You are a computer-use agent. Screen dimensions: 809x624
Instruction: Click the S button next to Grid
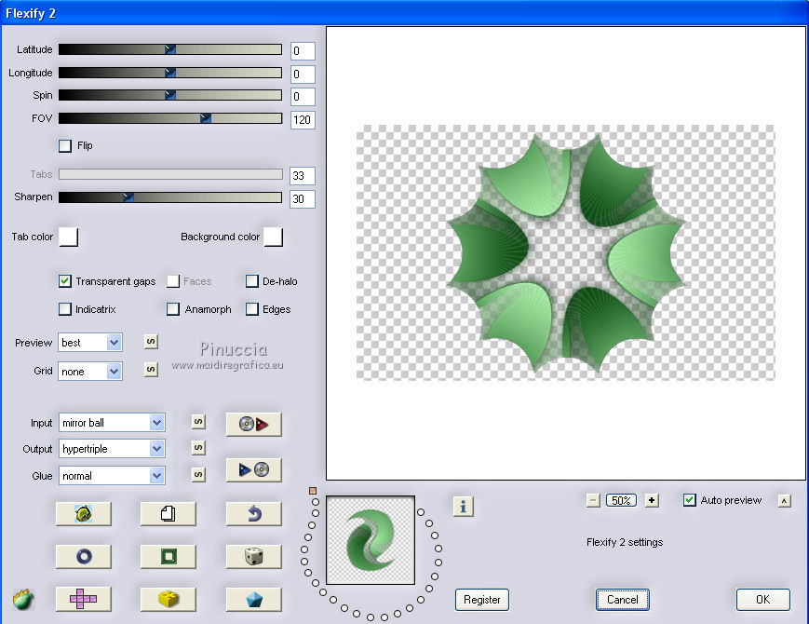tap(151, 370)
